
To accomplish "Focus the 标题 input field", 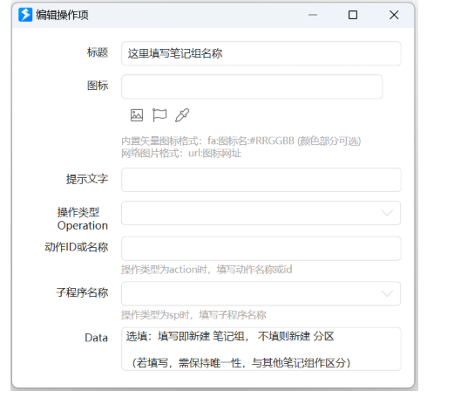I will click(261, 53).
